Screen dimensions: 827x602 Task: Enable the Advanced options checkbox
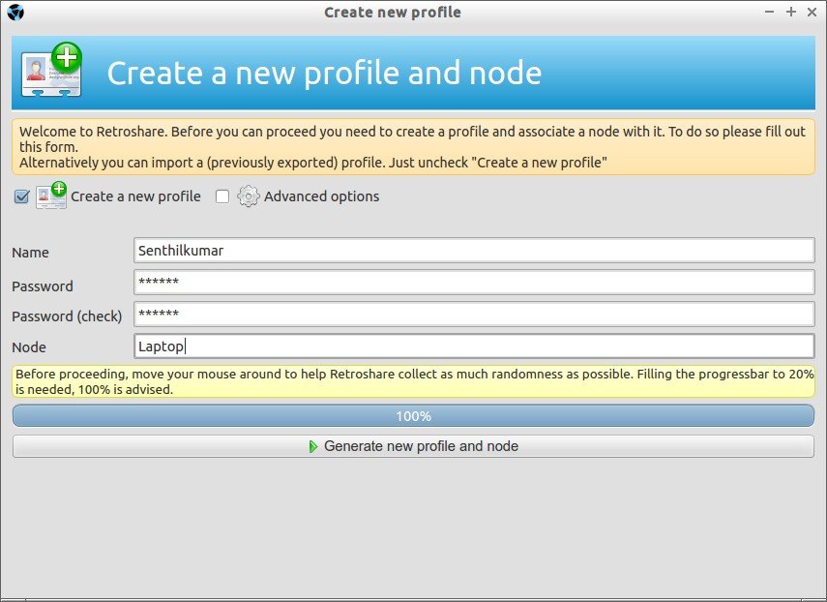(x=222, y=196)
